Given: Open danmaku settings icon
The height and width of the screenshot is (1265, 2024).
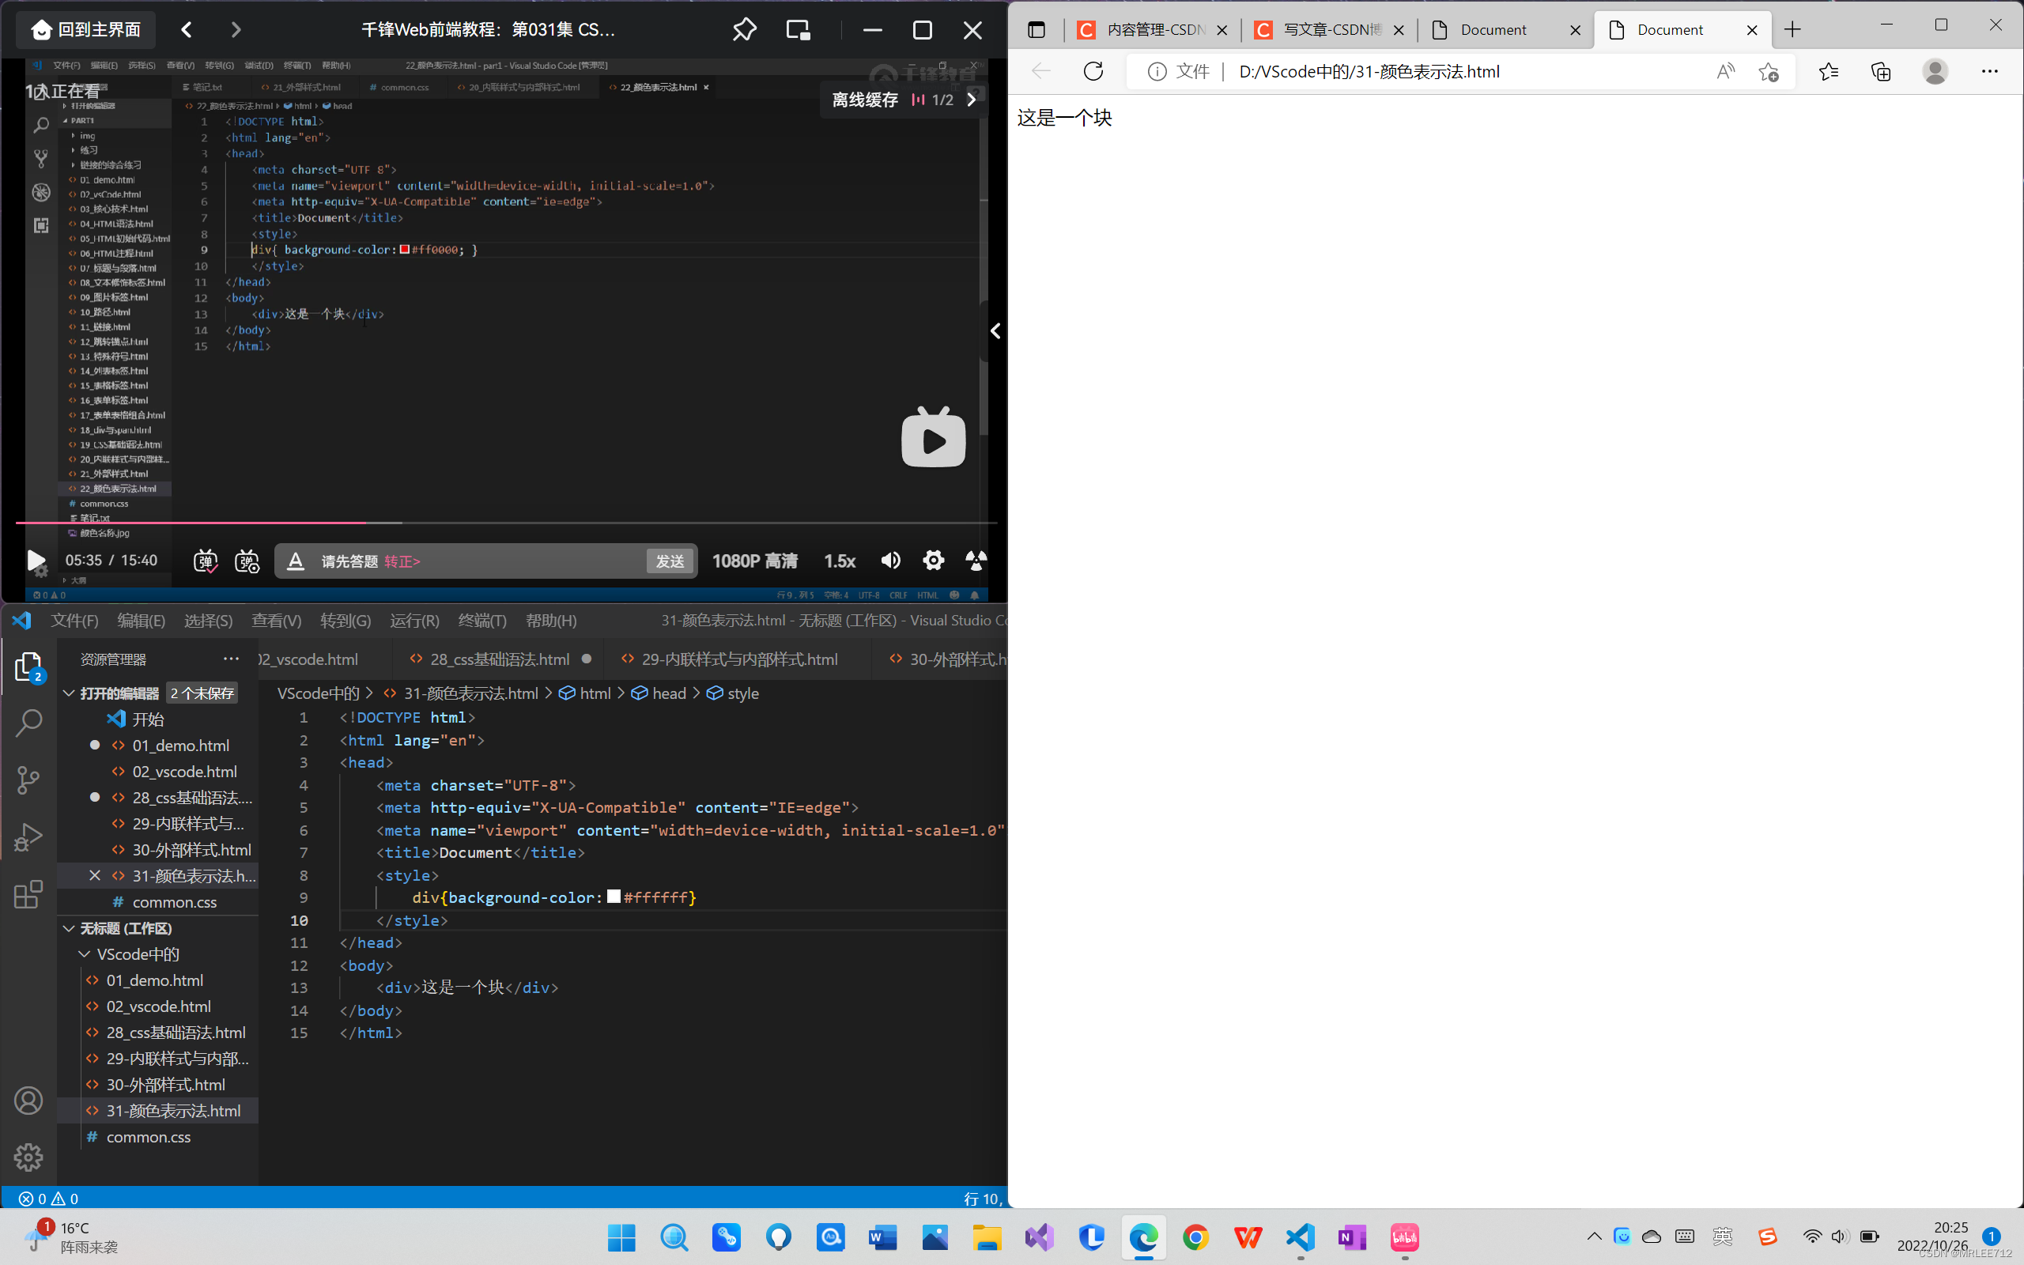Looking at the screenshot, I should coord(247,561).
